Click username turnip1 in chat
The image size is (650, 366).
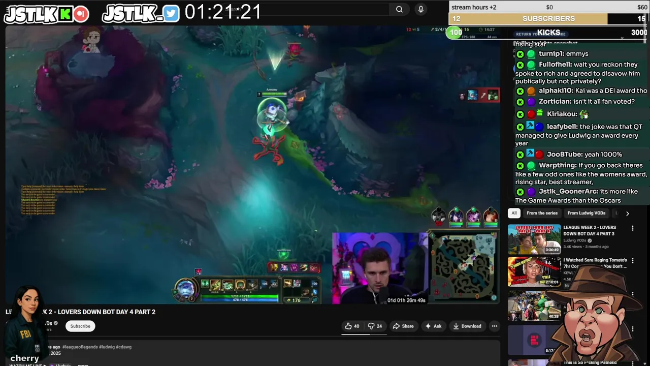point(551,54)
